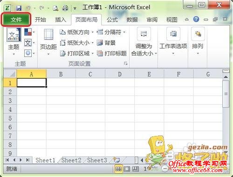The image size is (233, 177).
Task: Switch to Page Break Preview in status bar
Action: click(x=136, y=169)
